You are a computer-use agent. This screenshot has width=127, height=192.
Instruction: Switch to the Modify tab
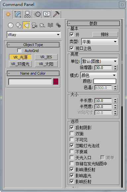click(x=18, y=14)
